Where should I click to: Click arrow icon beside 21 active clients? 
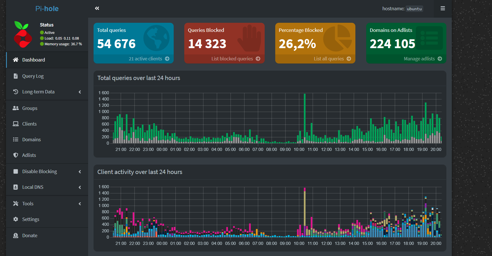167,59
